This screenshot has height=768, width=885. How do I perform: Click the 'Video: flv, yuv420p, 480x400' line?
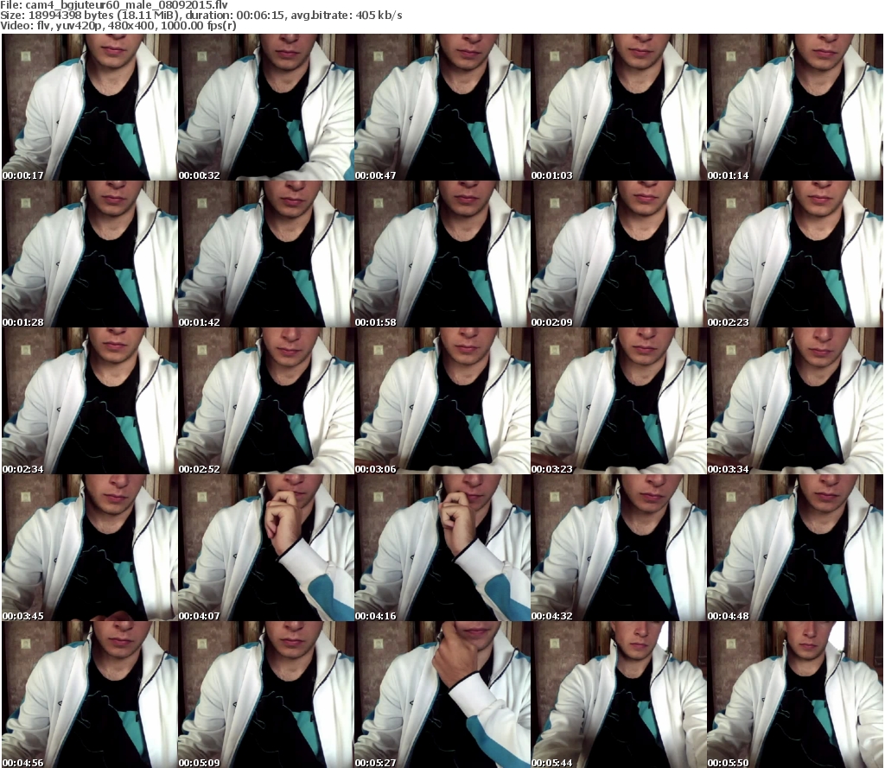(118, 26)
